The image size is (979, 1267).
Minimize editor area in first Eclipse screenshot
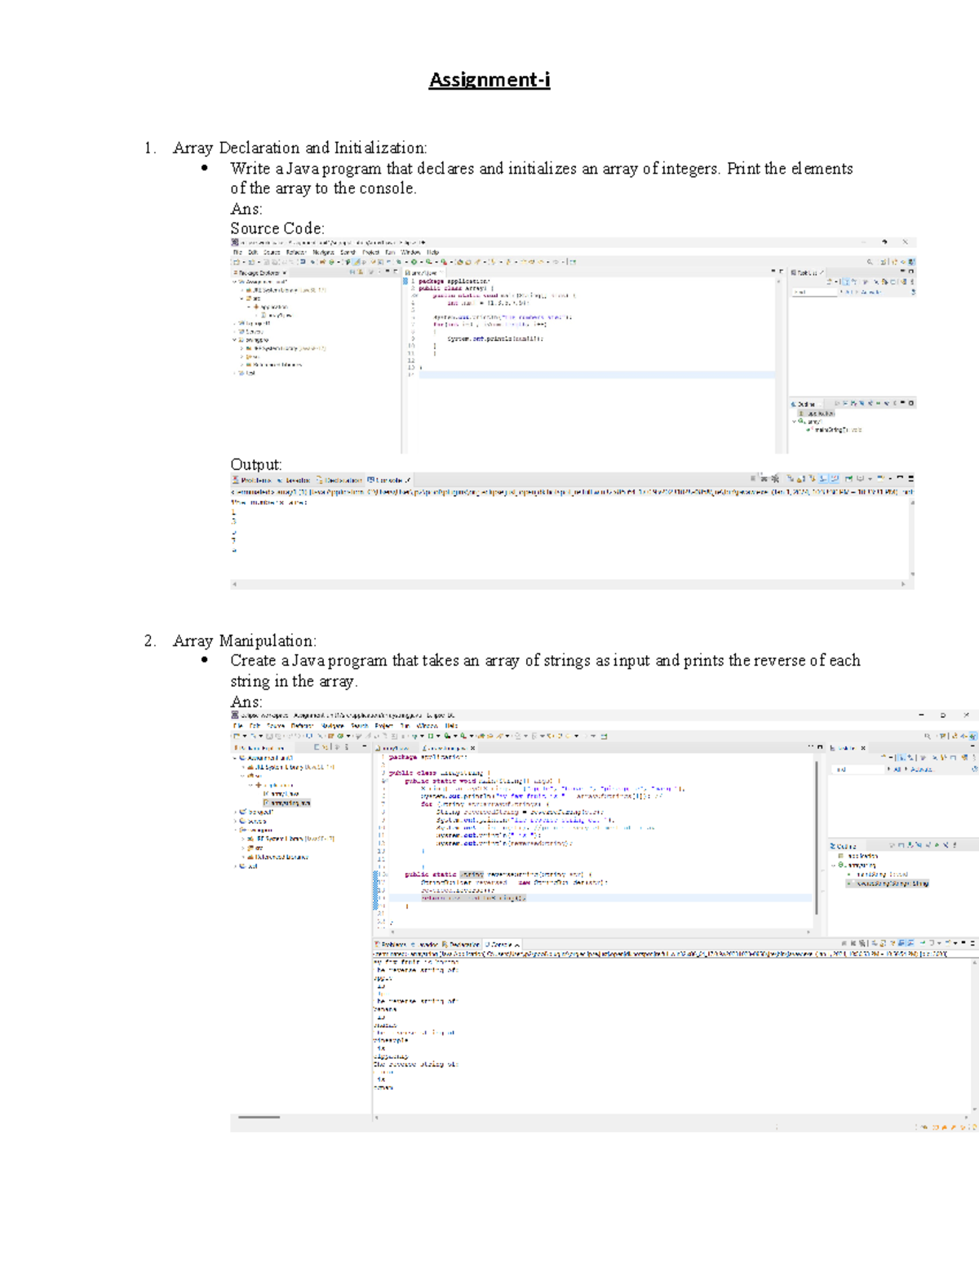[773, 271]
